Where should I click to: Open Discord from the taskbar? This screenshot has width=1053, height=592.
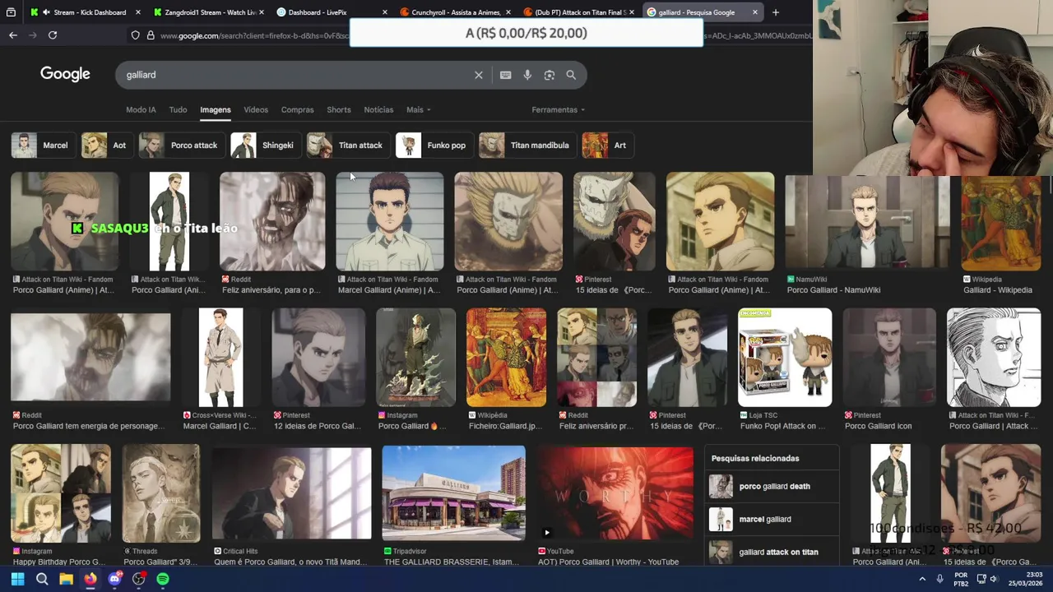[x=114, y=579]
